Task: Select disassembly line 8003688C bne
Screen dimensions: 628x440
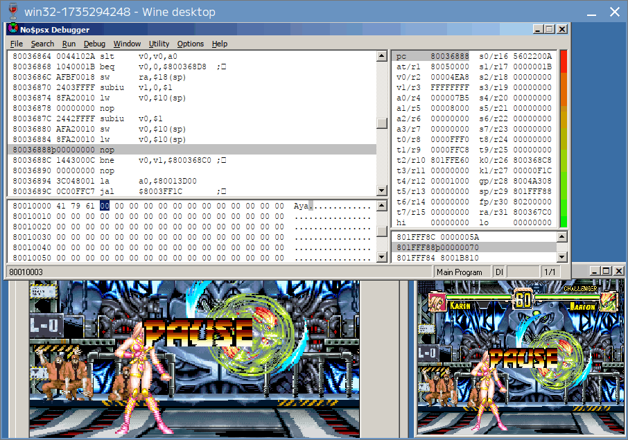Action: point(192,160)
